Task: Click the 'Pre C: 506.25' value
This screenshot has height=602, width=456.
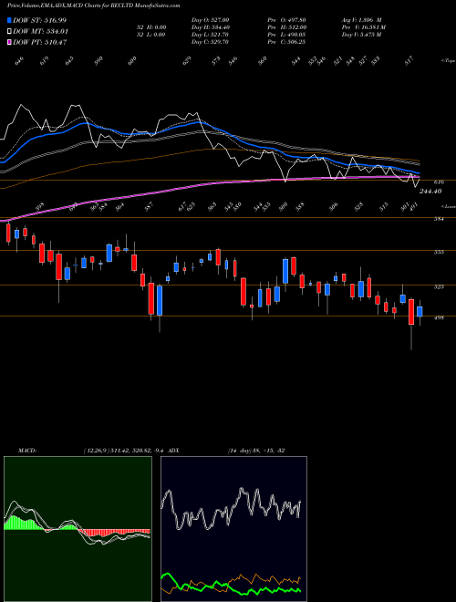Action: pyautogui.click(x=286, y=42)
